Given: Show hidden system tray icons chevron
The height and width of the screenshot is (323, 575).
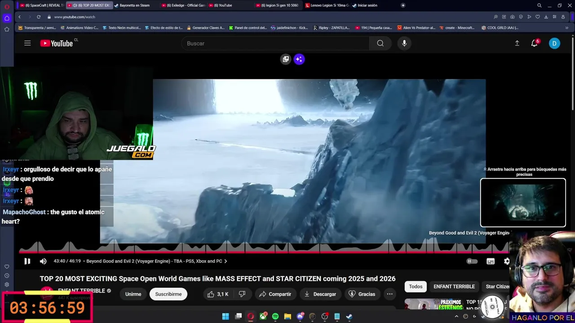Looking at the screenshot, I should [456, 316].
